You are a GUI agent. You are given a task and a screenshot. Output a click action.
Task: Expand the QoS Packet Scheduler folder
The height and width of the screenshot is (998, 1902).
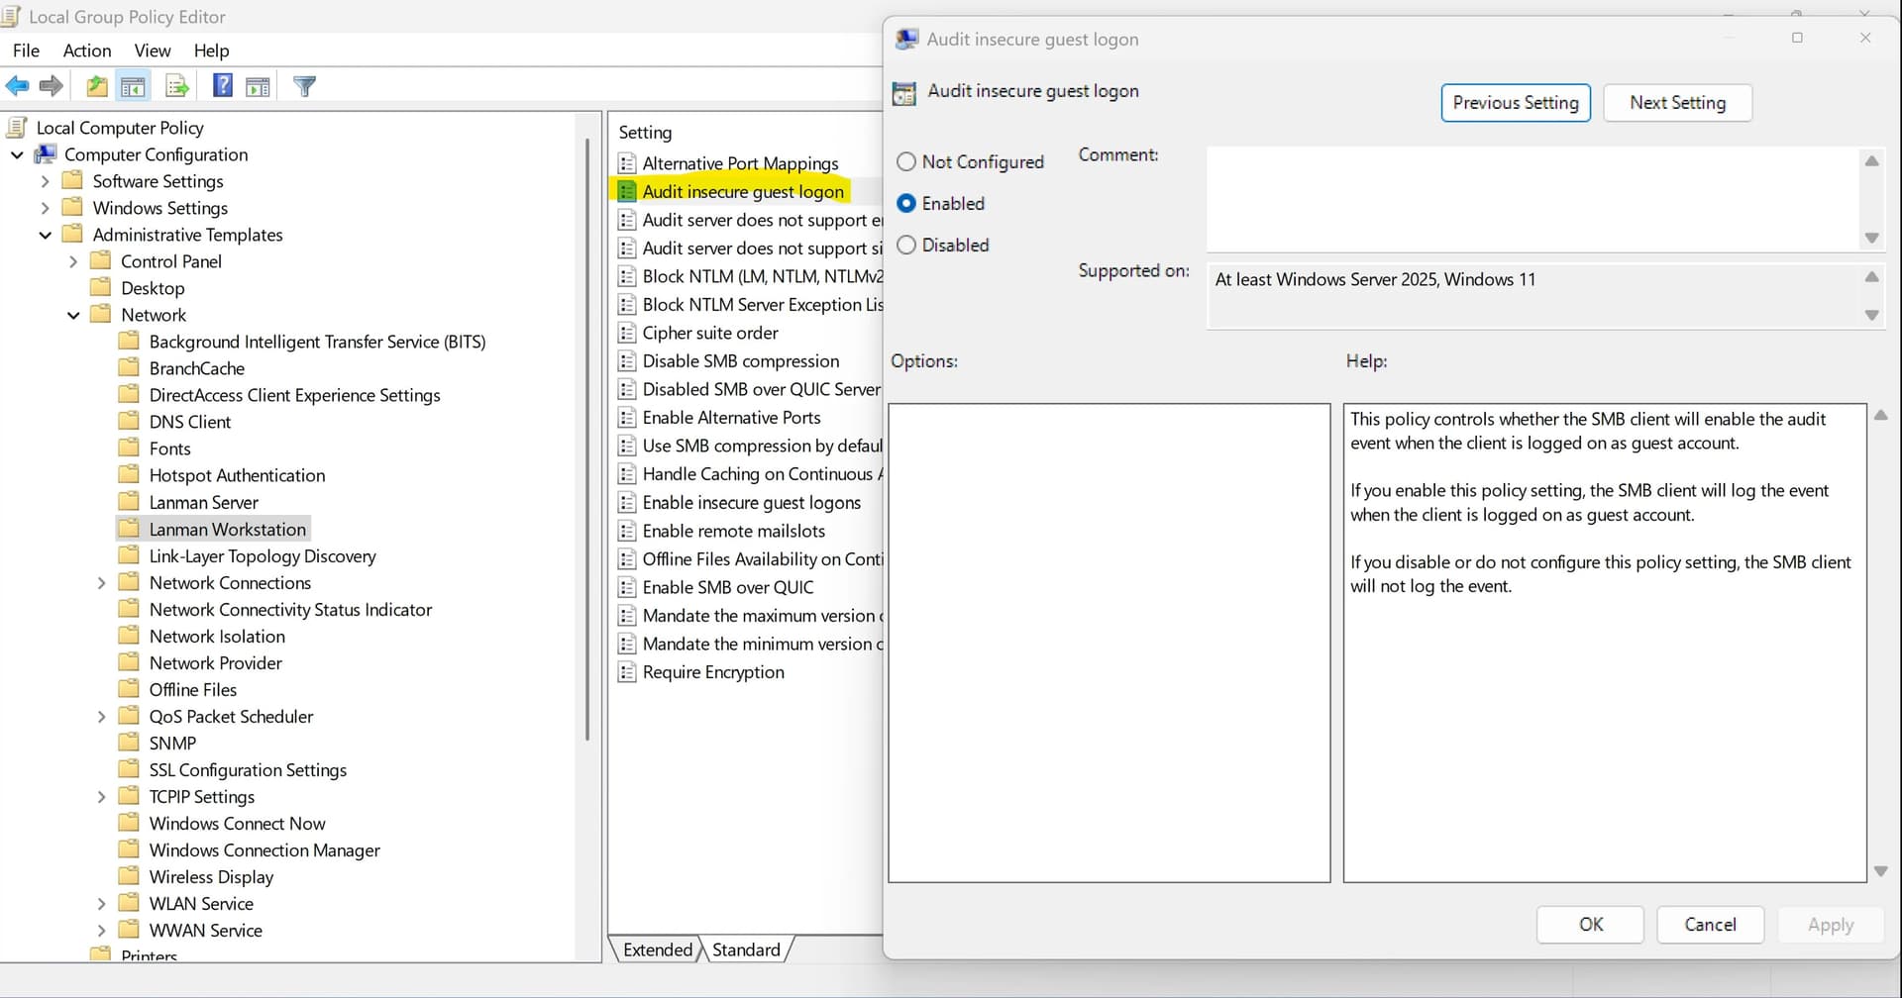(101, 717)
